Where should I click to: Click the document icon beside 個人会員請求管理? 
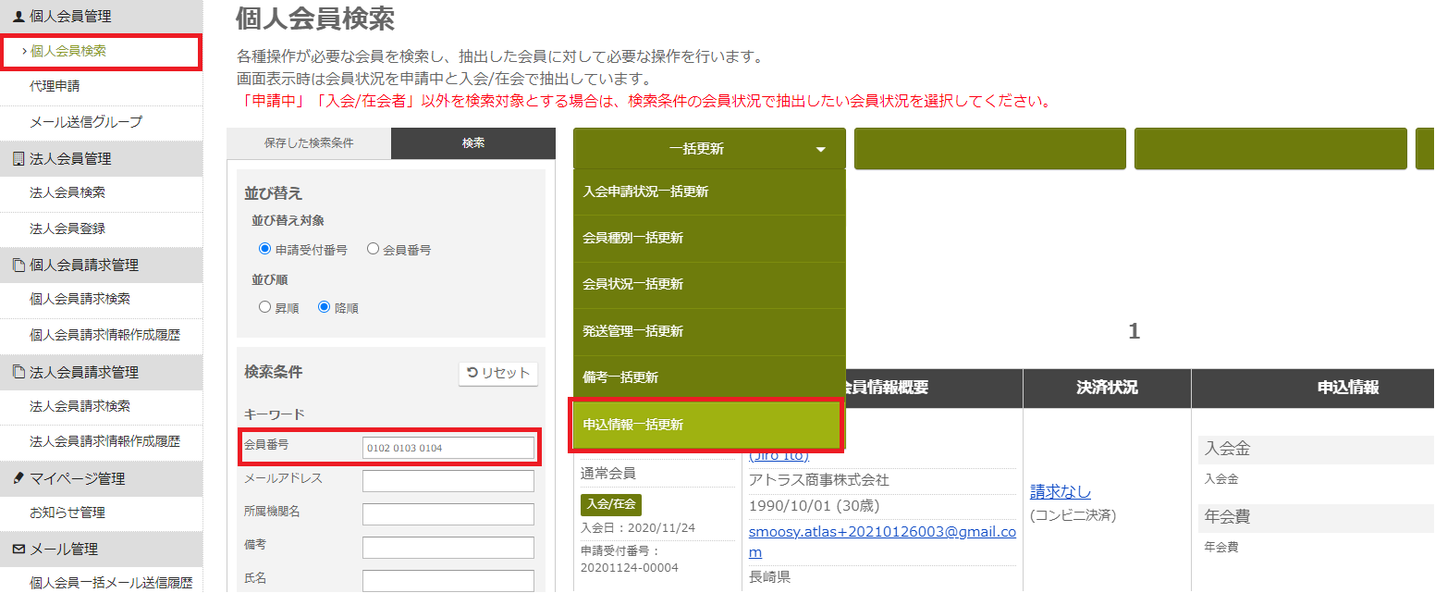pos(18,266)
